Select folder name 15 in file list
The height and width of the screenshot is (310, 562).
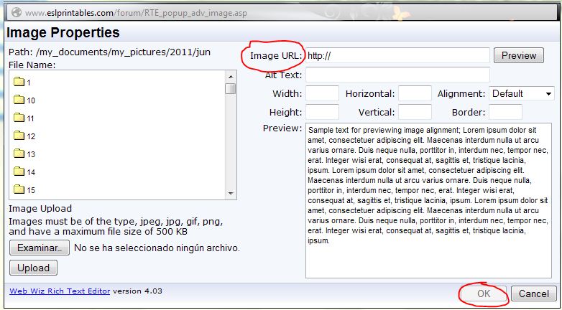click(31, 189)
